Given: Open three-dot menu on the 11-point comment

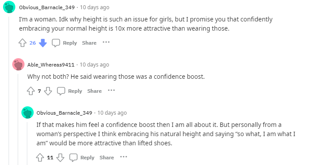Looking at the screenshot, I should point(124,157).
